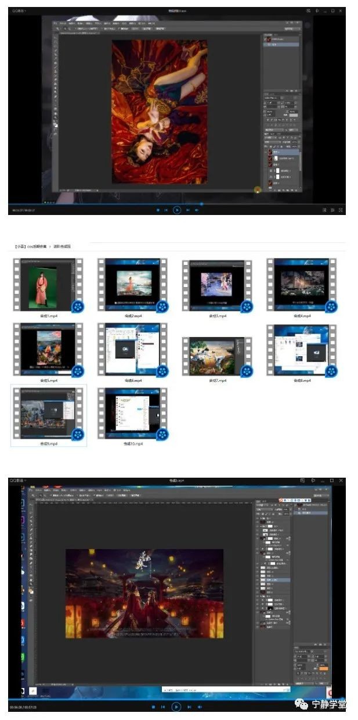The image size is (358, 720).
Task: Play the red silk portrait video
Action: [177, 210]
